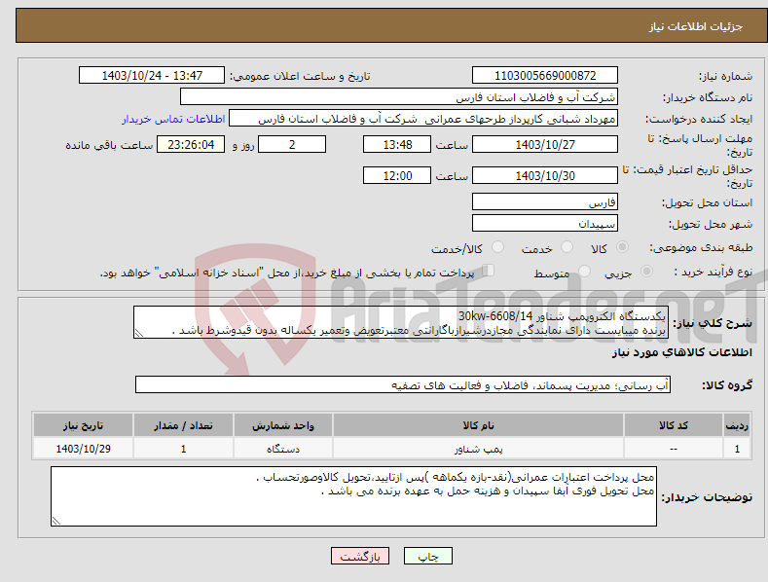Click the 1403/10/29 need date cell
768x582 pixels.
[x=83, y=449]
